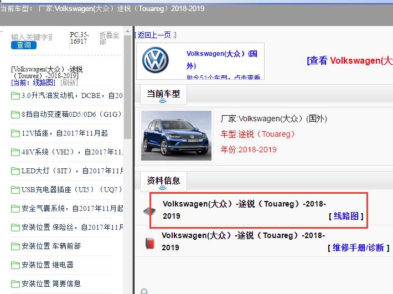The image size is (393, 294).
Task: Click the folder icon beside 48V系统
Action: coord(15,152)
